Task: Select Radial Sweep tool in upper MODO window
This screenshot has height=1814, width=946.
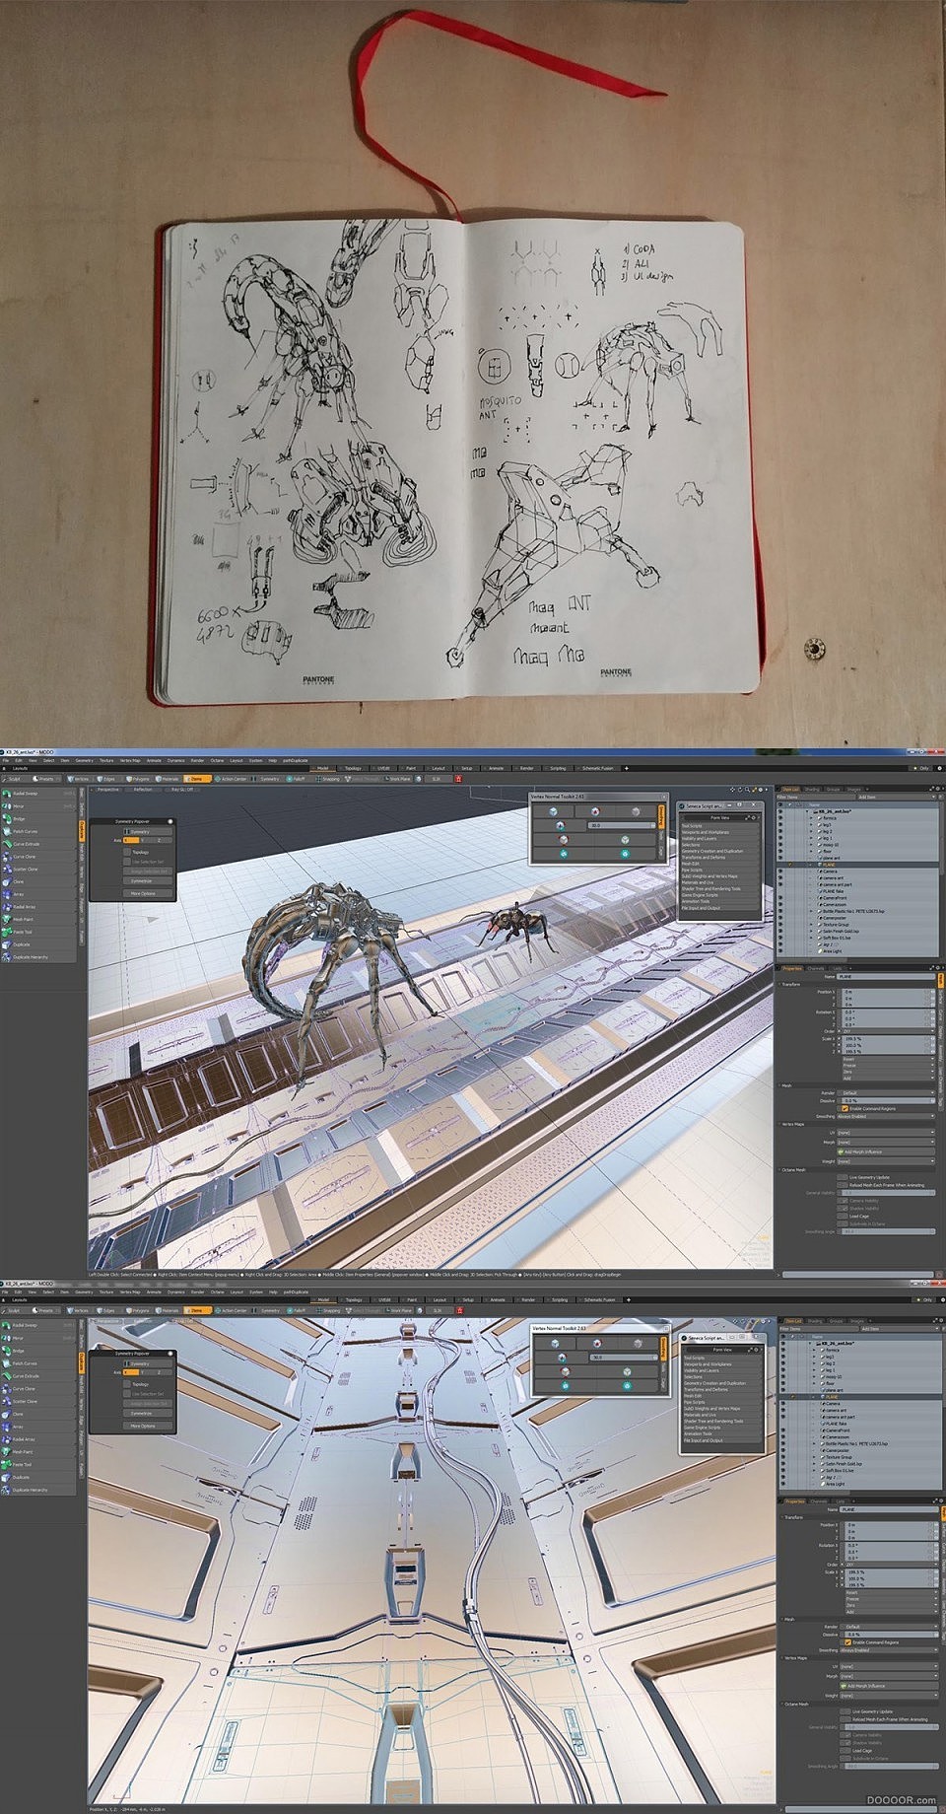Action: click(x=26, y=794)
